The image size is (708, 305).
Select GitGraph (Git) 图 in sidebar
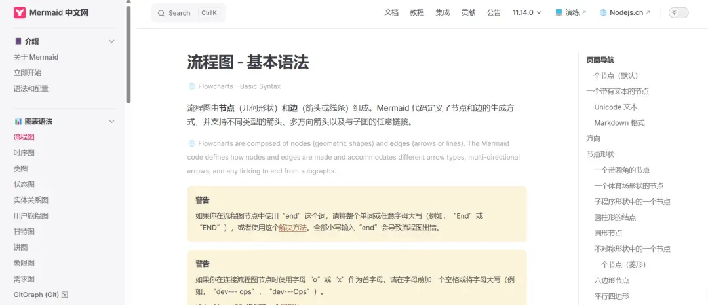pos(41,295)
